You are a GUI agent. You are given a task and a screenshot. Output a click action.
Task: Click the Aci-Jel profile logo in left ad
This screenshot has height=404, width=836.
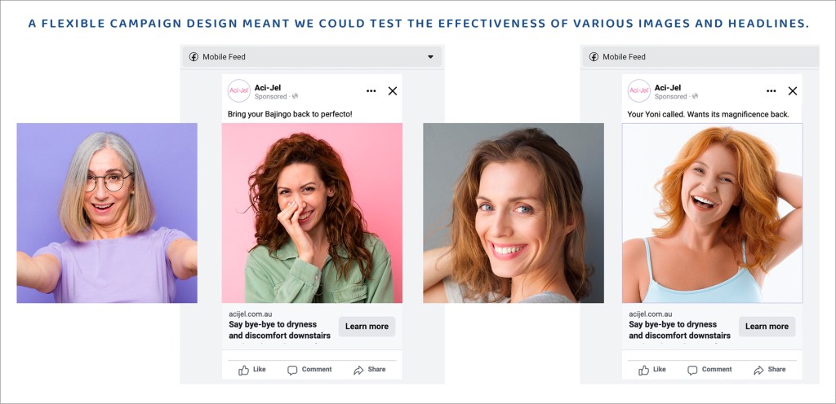[x=239, y=90]
